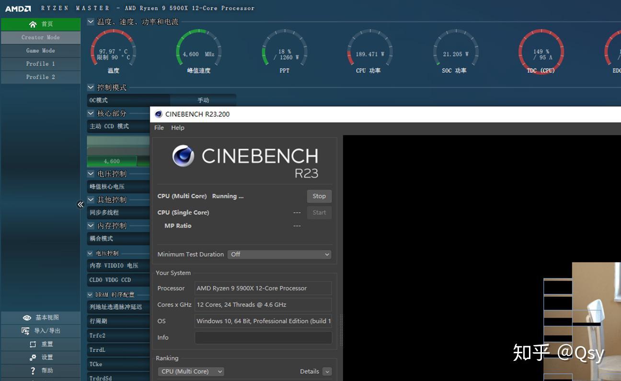Open the Help menu in Cinebench

[x=178, y=128]
